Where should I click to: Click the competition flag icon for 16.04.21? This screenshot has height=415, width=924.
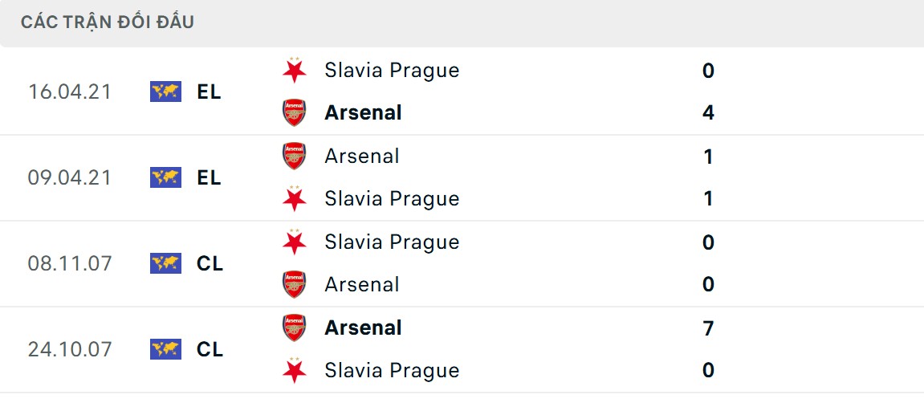click(x=165, y=92)
